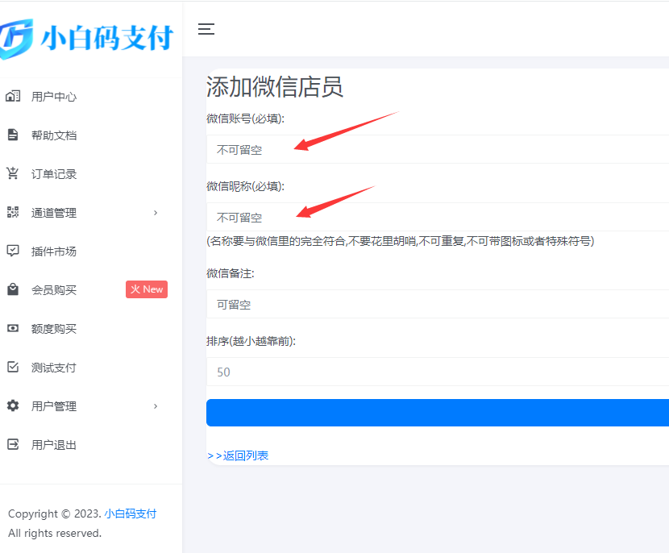Click the 微信账号(必填) label

pyautogui.click(x=245, y=118)
